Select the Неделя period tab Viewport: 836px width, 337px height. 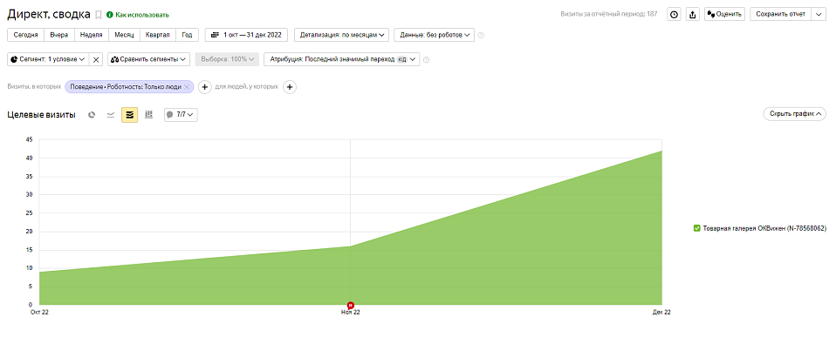pos(91,35)
